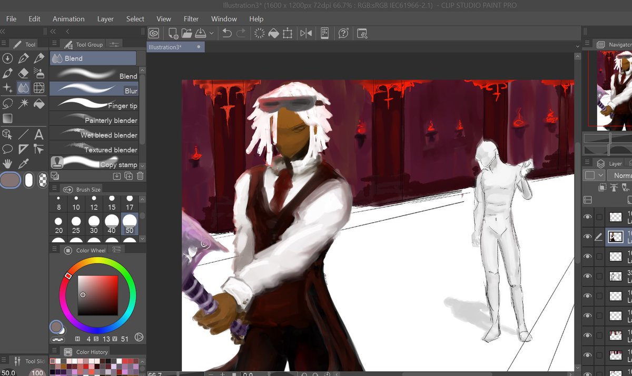Toggle the HSV mode button below wheel
Screen dimensions: 632x376
[77, 339]
